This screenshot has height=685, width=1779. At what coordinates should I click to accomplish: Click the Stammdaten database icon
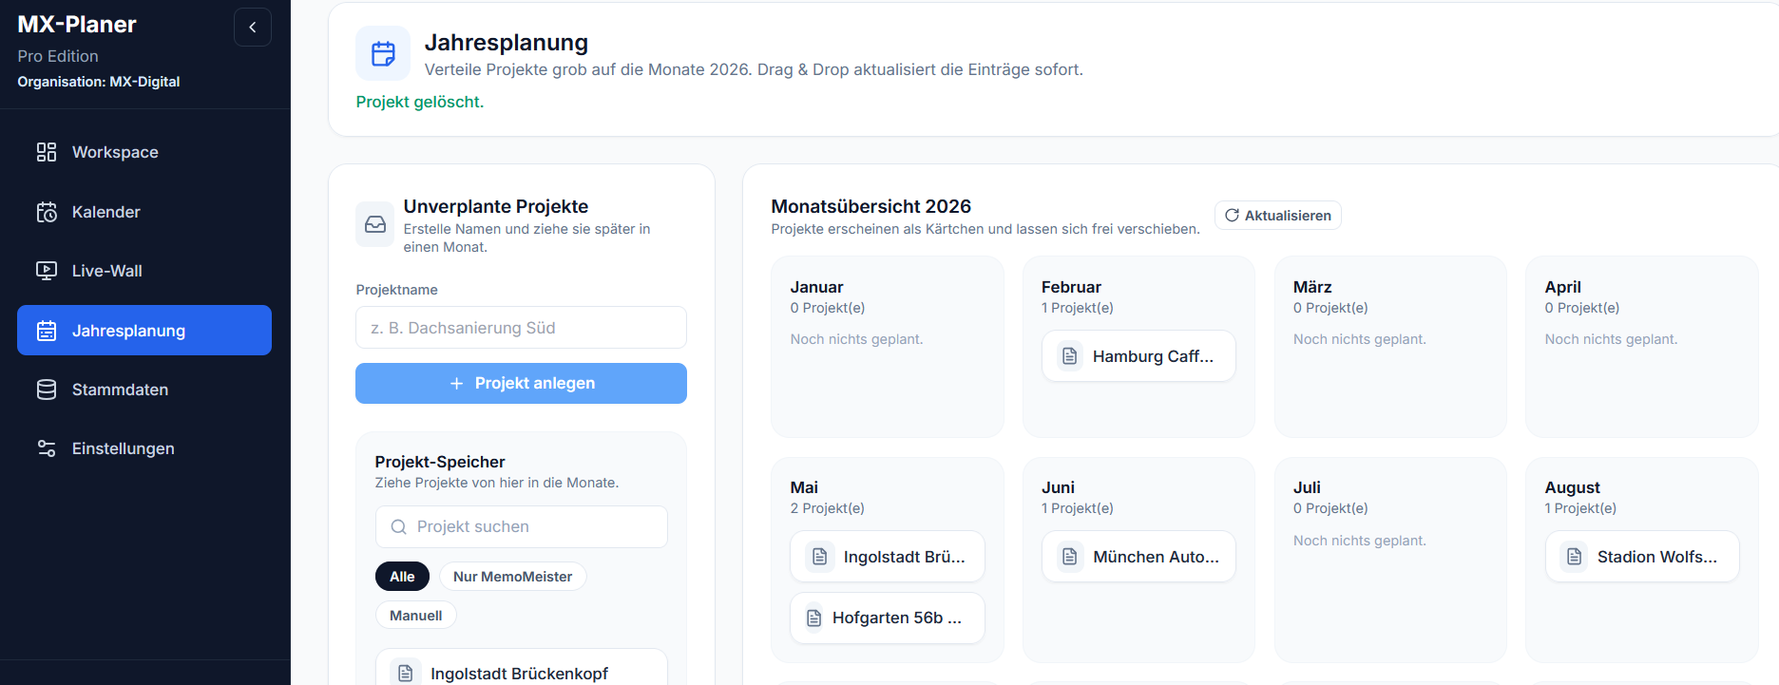click(x=47, y=390)
